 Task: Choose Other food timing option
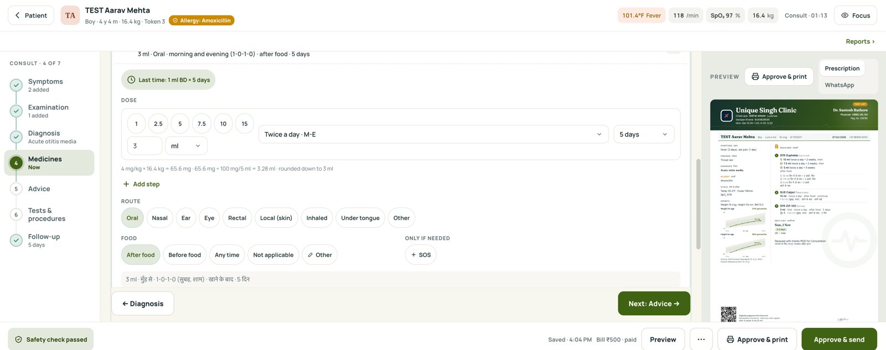pos(320,255)
